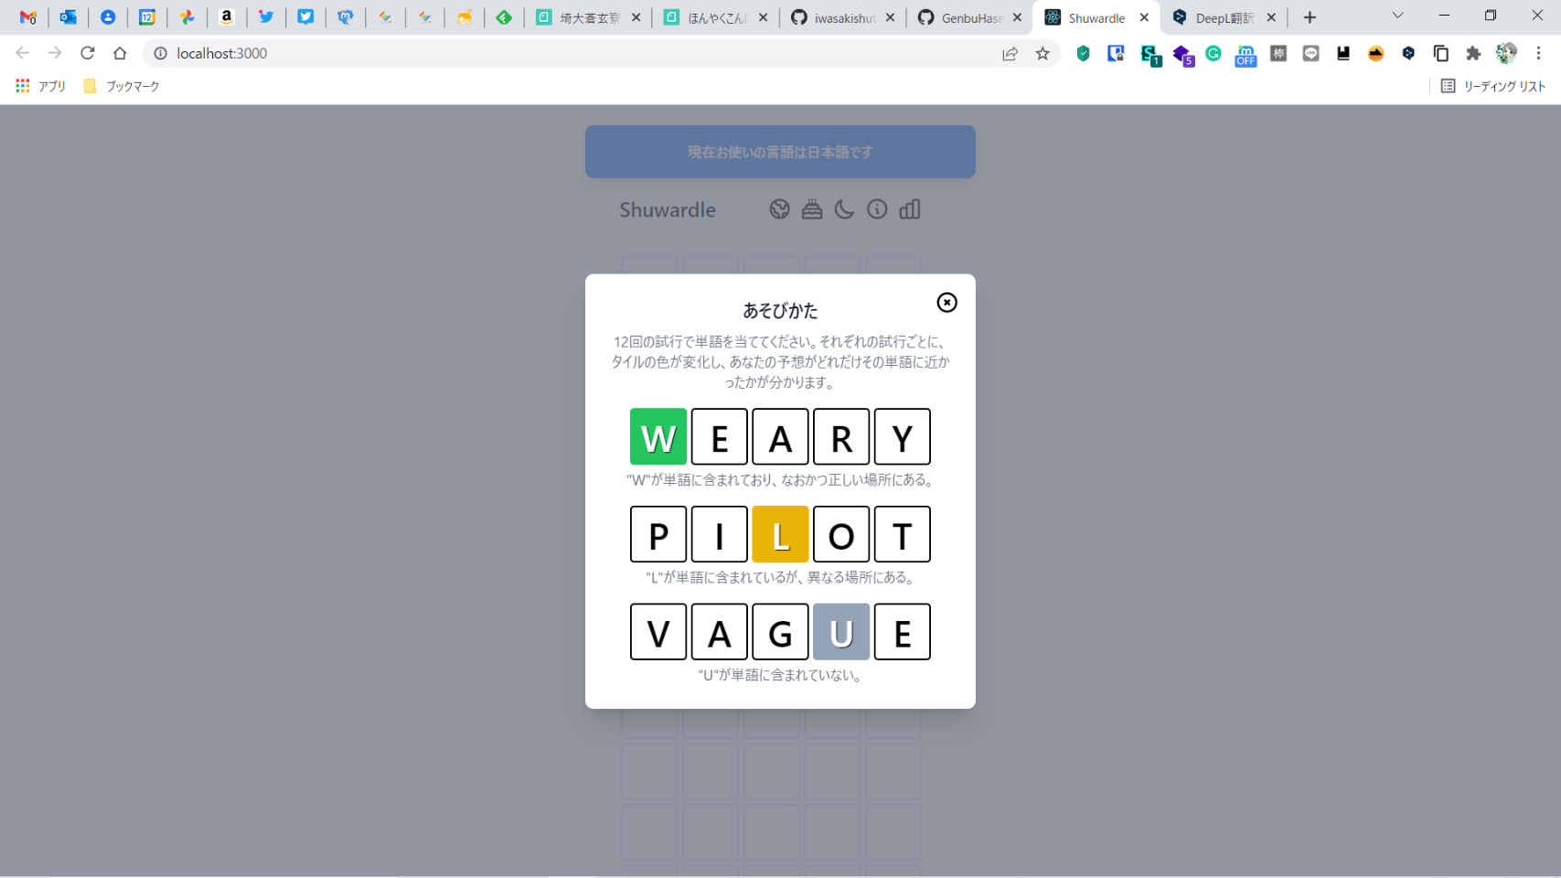Open the purple extension with badge 5
1561x878 pixels.
(1183, 55)
